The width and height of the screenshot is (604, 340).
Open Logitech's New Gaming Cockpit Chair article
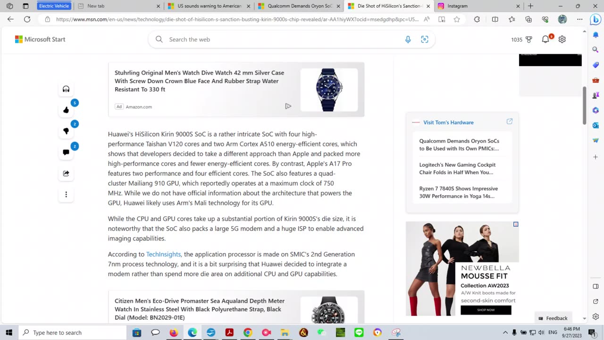[x=457, y=169]
